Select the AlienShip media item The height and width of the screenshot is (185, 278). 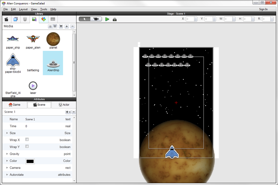pyautogui.click(x=53, y=63)
